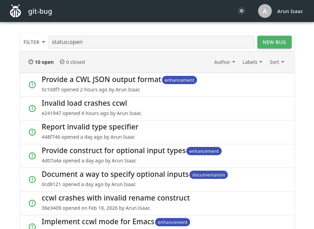Click the status:open search field
The image size is (314, 229).
pyautogui.click(x=151, y=42)
